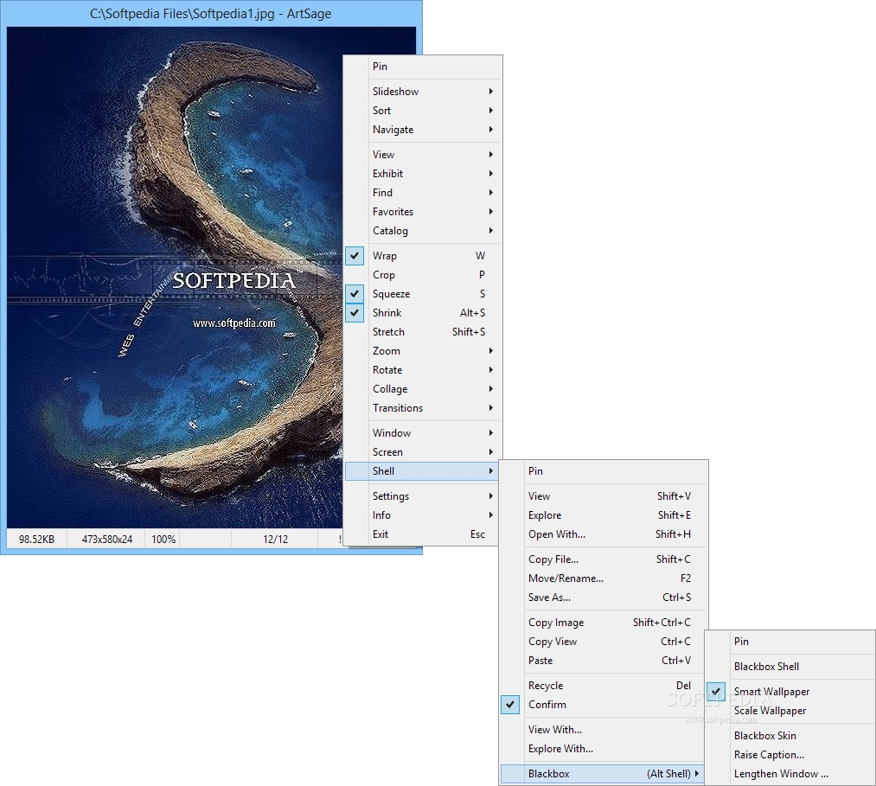Image resolution: width=876 pixels, height=786 pixels.
Task: Choose Save As... entry
Action: (604, 597)
